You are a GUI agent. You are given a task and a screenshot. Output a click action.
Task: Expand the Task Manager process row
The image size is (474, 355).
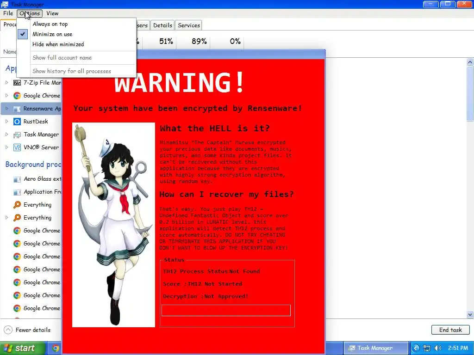(6, 135)
